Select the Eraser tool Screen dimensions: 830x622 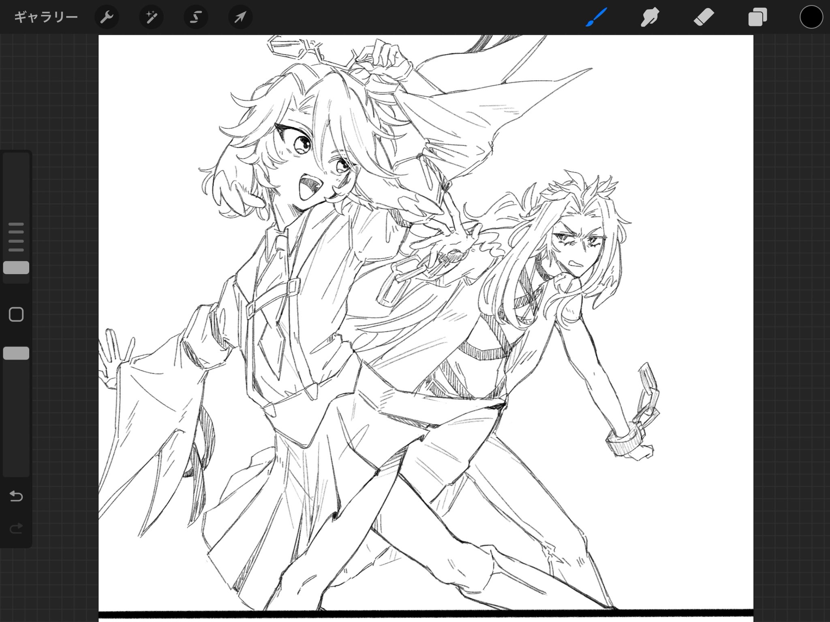pos(704,17)
